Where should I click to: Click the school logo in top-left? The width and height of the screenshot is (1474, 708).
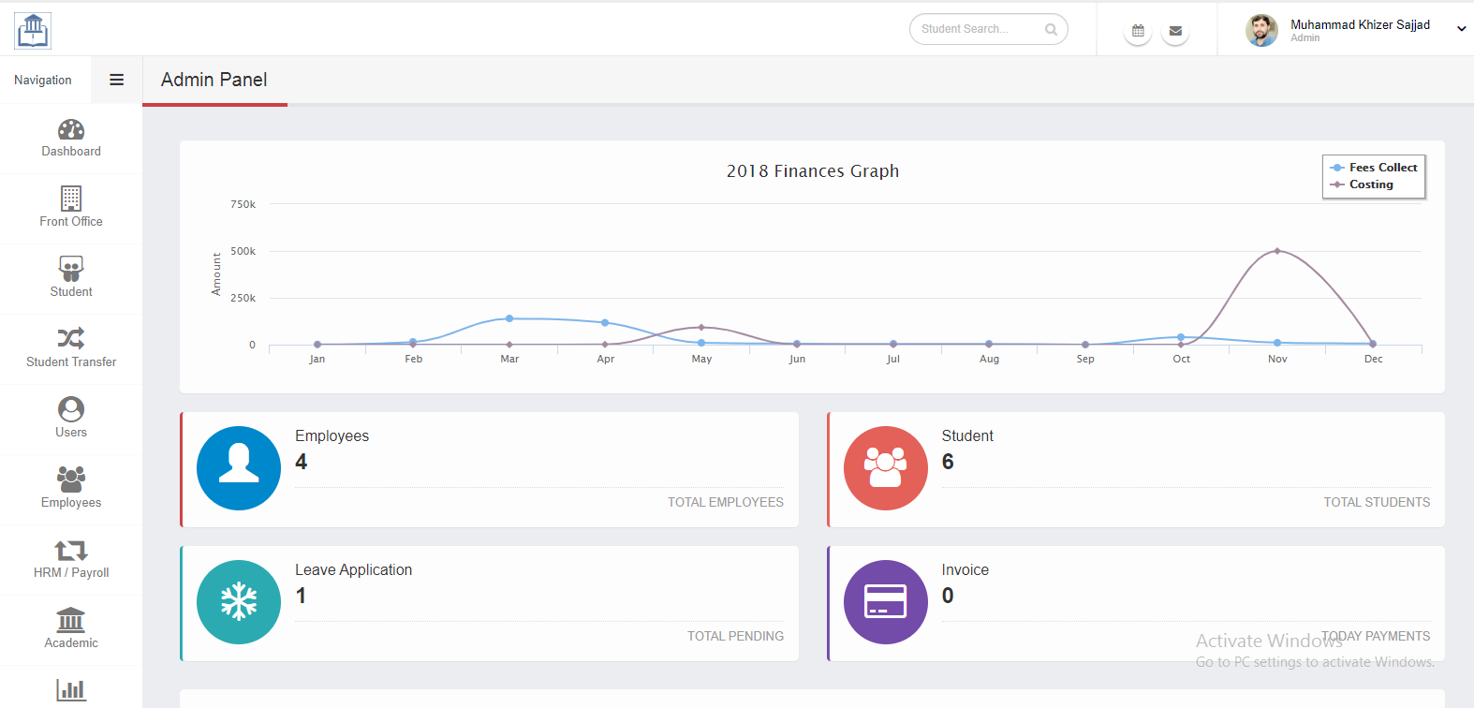tap(33, 30)
